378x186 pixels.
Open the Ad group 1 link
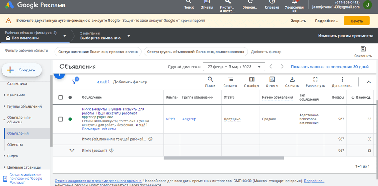(x=191, y=119)
